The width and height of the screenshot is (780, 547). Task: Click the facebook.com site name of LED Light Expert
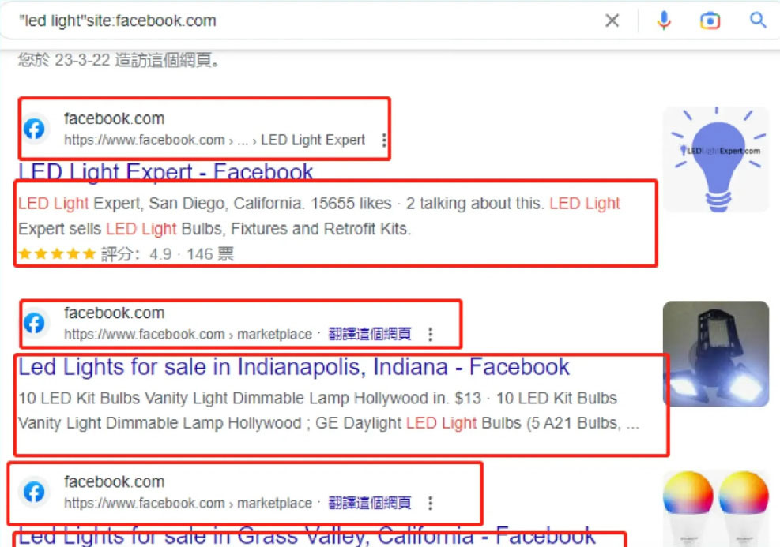click(x=114, y=118)
